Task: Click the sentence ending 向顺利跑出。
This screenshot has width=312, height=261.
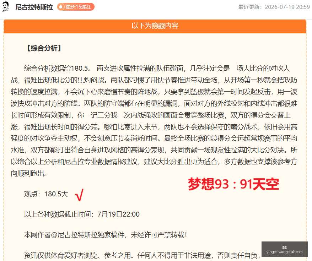Action: point(29,174)
